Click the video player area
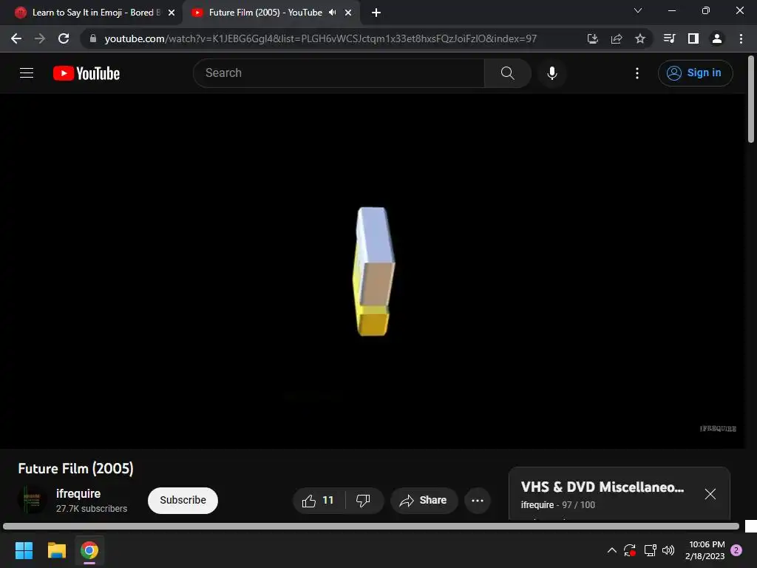 click(x=373, y=271)
